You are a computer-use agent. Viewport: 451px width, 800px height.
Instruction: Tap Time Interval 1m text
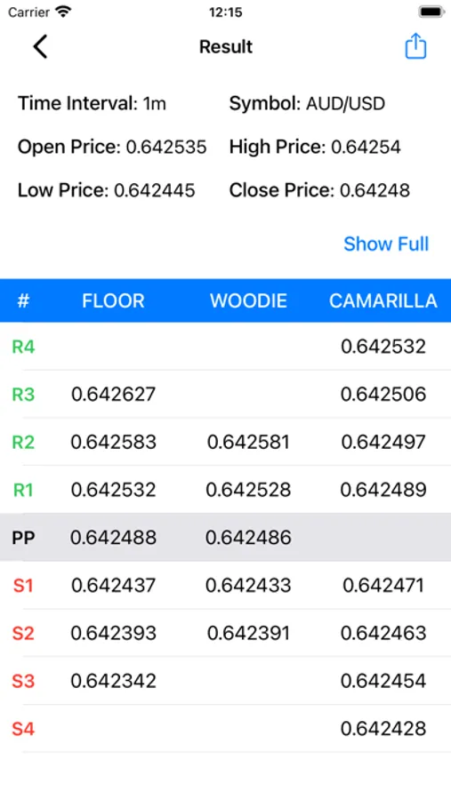click(92, 104)
